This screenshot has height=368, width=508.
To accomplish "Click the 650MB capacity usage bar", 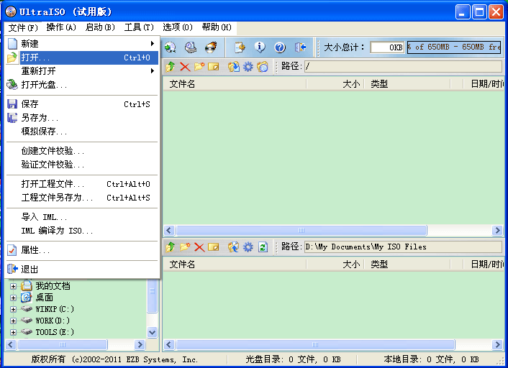I will 453,47.
